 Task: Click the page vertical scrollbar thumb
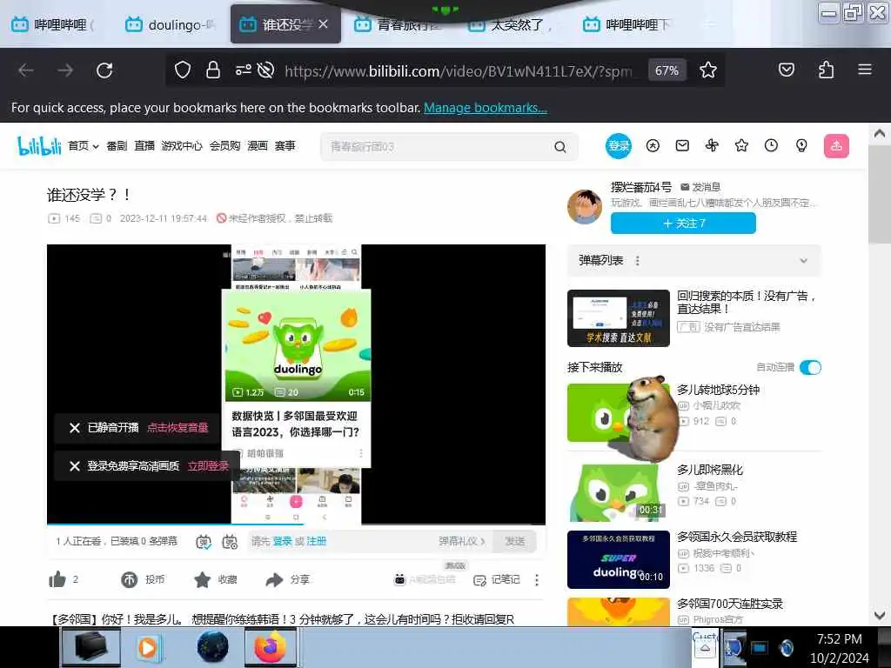click(879, 195)
